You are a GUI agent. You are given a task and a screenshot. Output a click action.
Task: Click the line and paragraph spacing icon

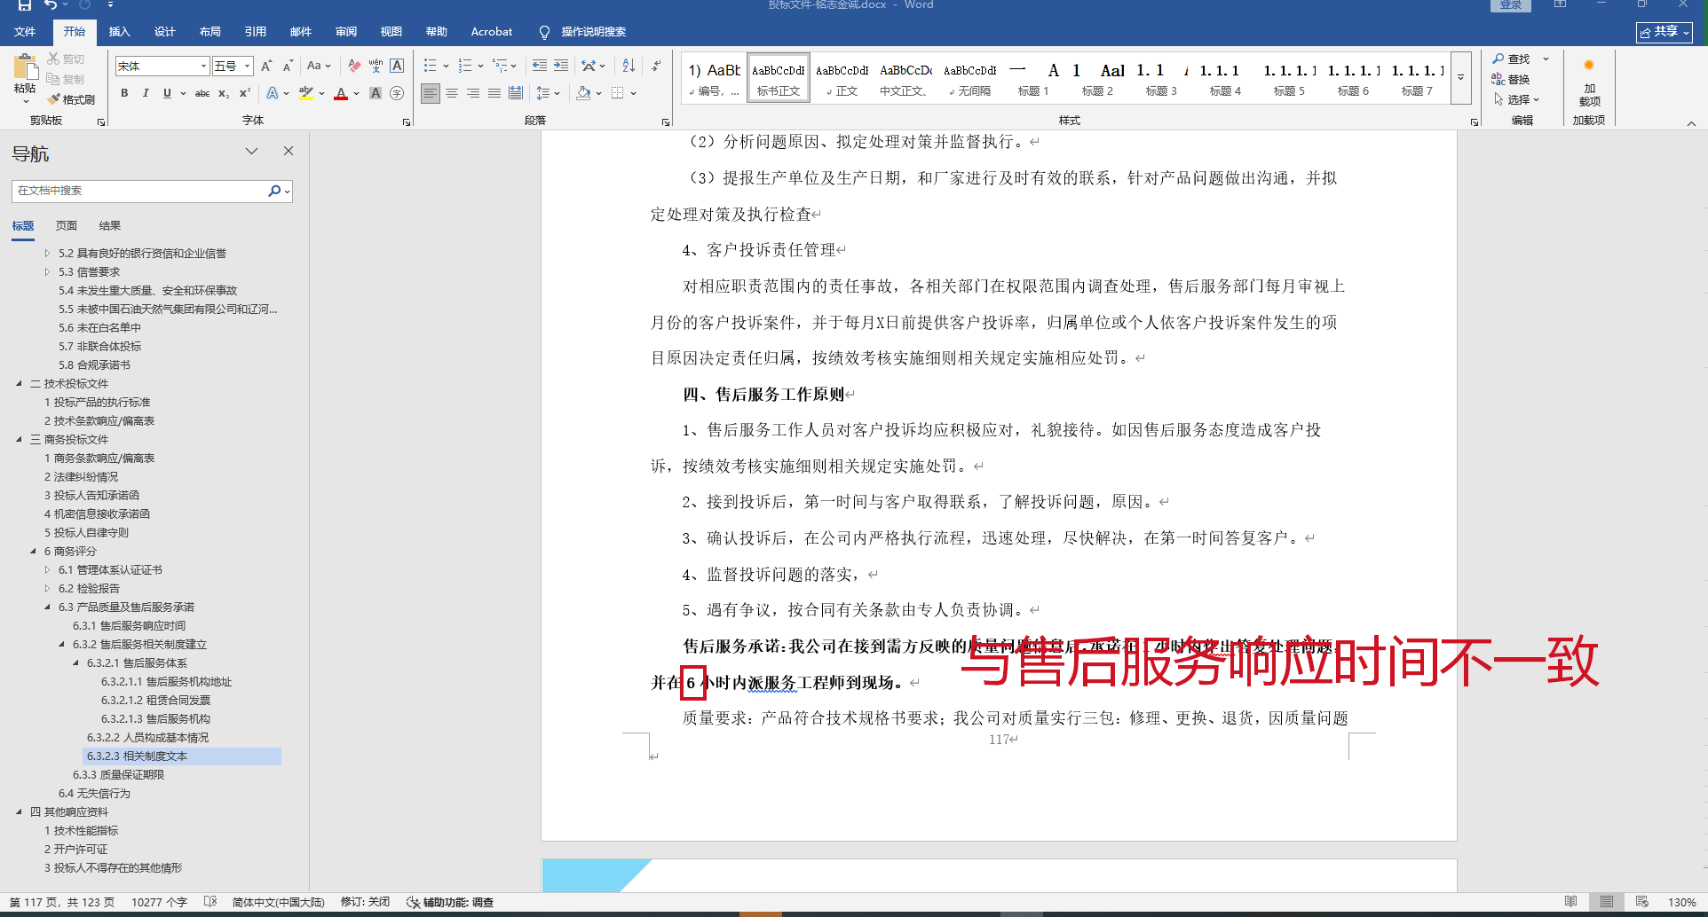[543, 93]
